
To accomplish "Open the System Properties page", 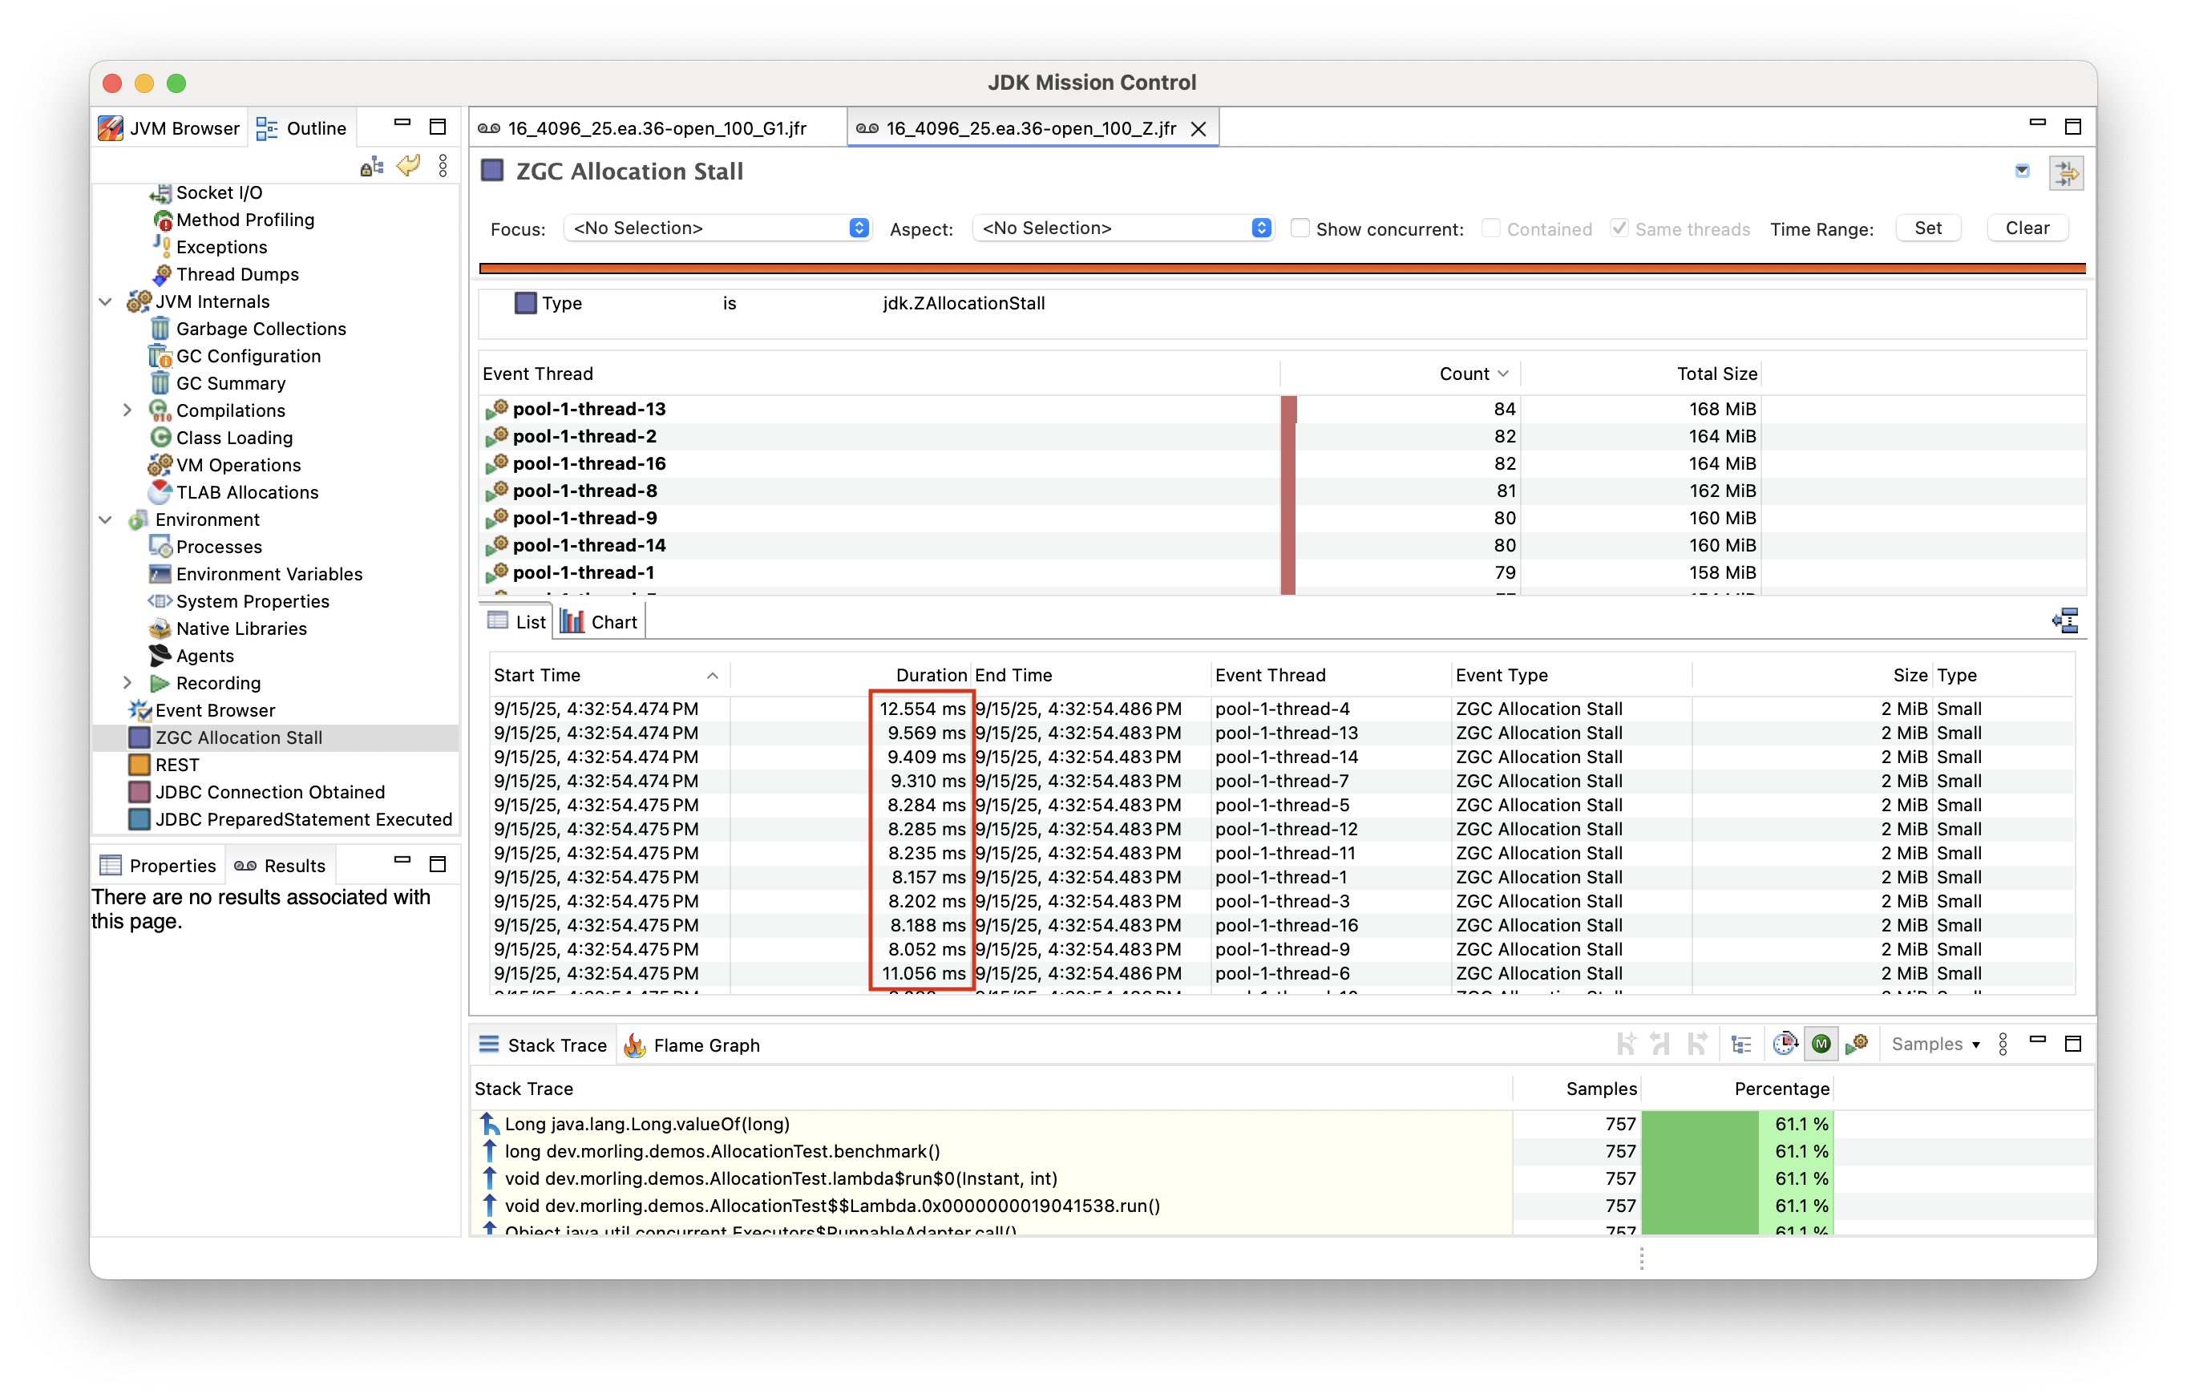I will click(x=252, y=601).
